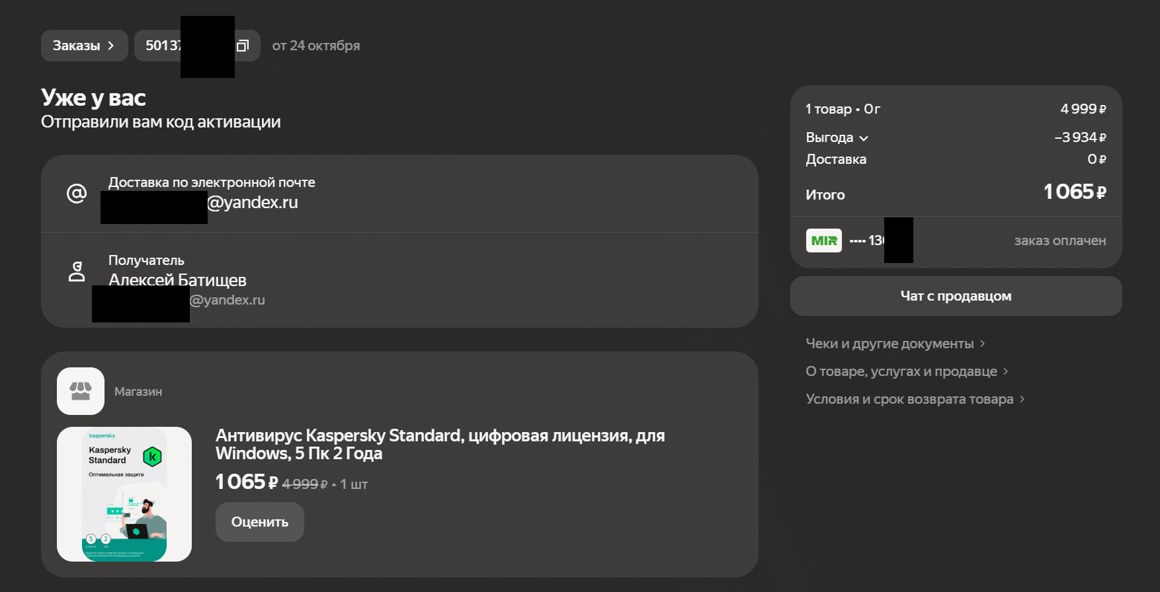Click the MIR payment card logo
This screenshot has width=1160, height=592.
(x=823, y=240)
